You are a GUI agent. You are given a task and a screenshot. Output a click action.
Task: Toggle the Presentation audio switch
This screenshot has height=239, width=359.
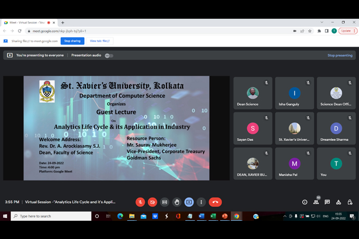pos(109,56)
